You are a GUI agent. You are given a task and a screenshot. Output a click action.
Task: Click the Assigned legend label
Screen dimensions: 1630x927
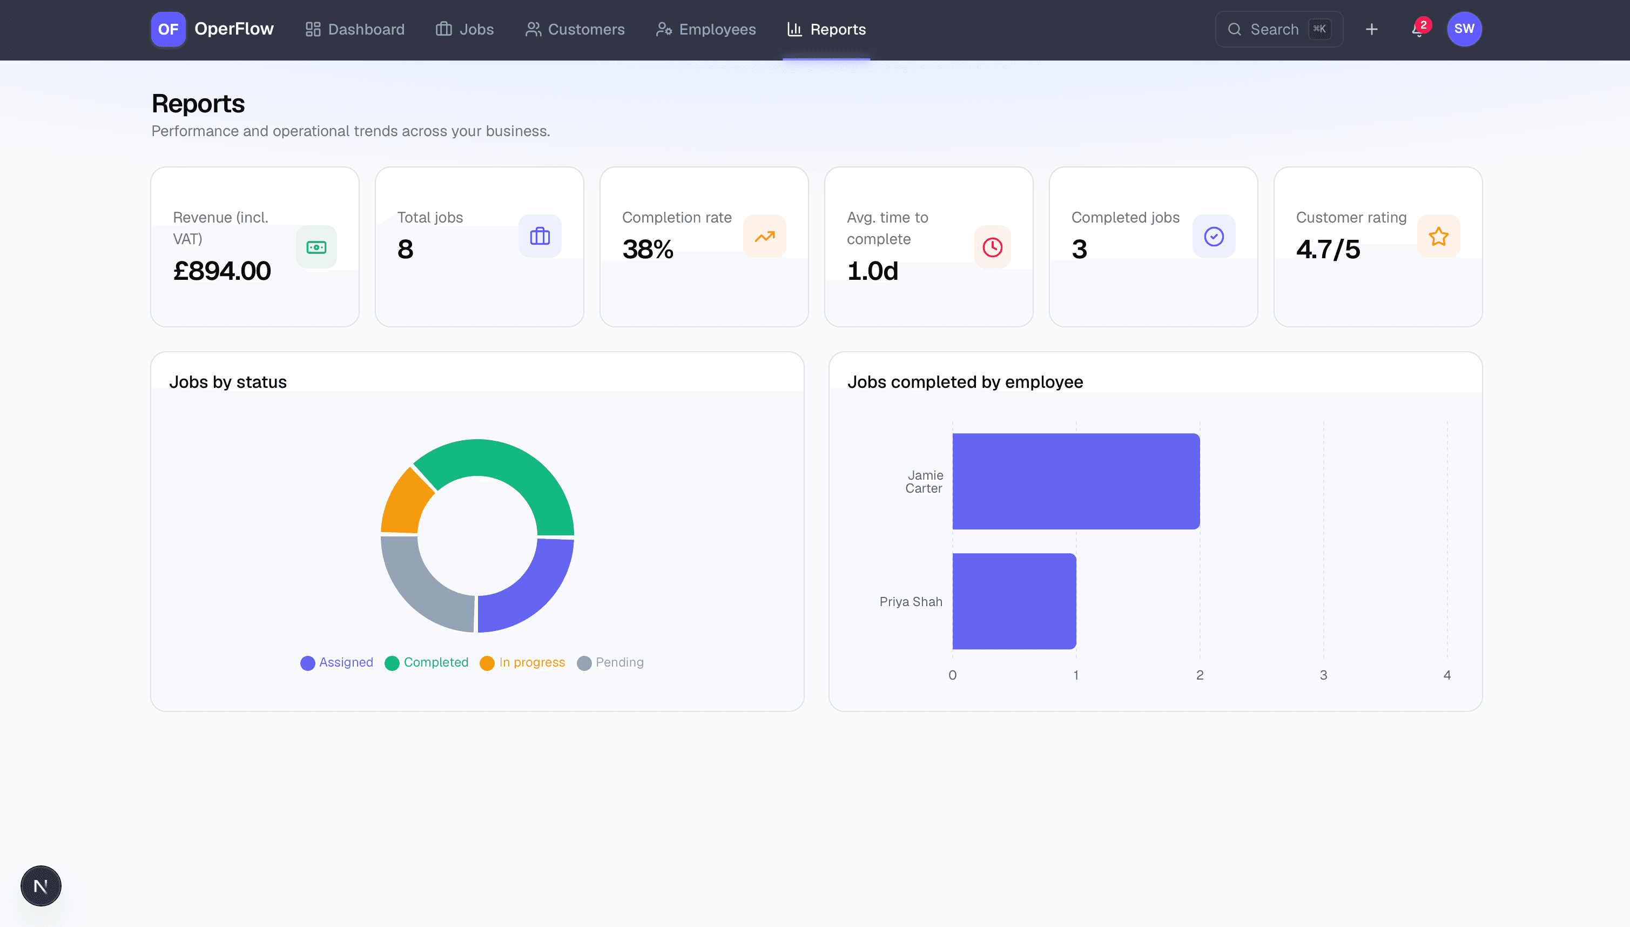[x=346, y=663]
